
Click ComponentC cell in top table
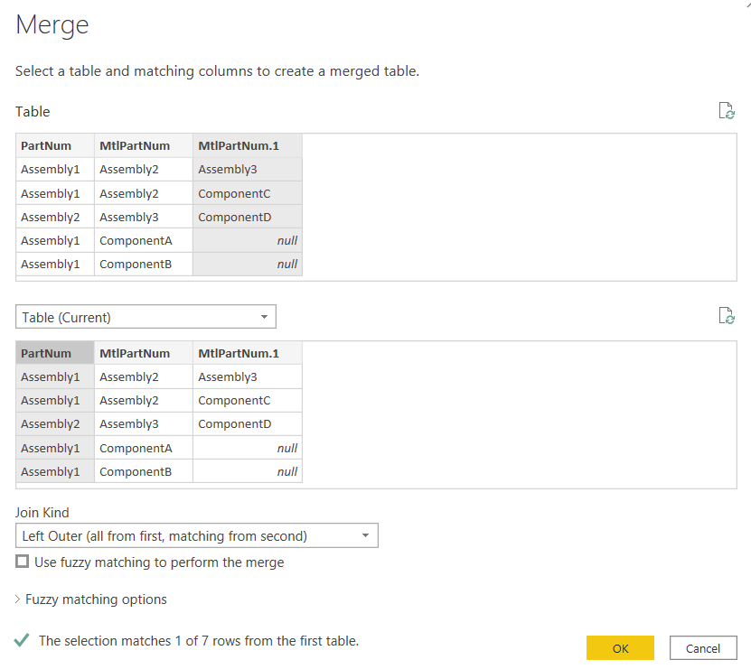248,193
